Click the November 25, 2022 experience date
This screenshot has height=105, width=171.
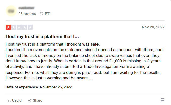point(56,87)
